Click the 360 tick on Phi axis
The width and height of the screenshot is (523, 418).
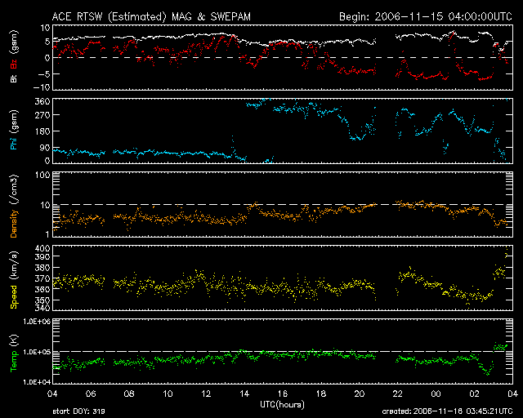coord(36,102)
